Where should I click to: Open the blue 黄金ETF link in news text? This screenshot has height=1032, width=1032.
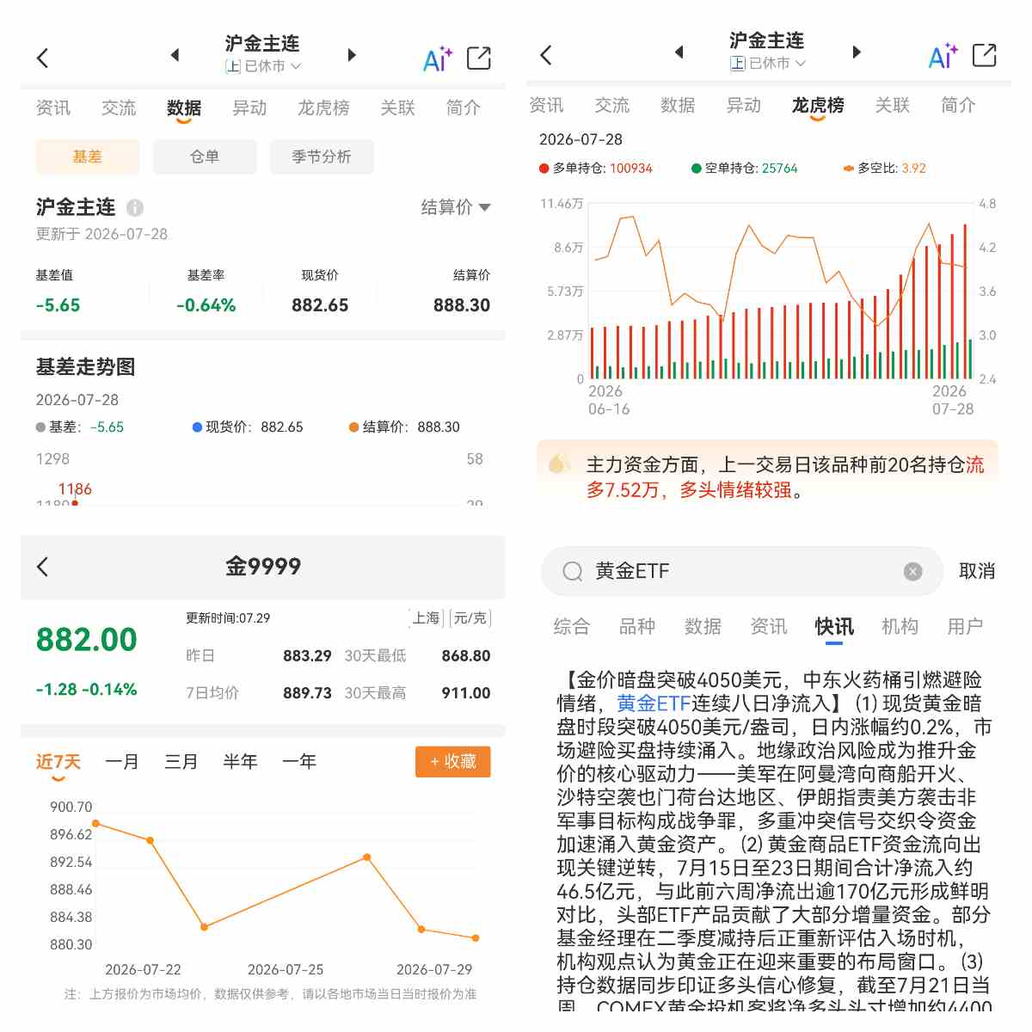654,703
